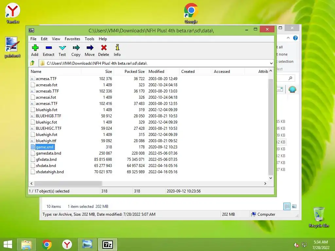Click the muted volume tray icon
The height and width of the screenshot is (251, 335).
296,245
